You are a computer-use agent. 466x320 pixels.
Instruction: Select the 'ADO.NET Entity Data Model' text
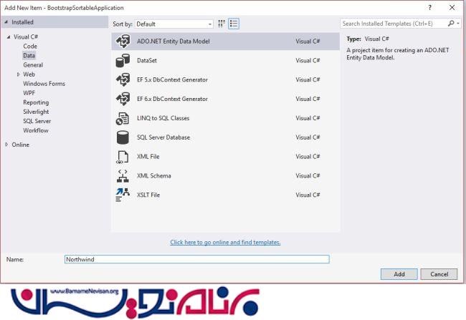[x=173, y=42]
